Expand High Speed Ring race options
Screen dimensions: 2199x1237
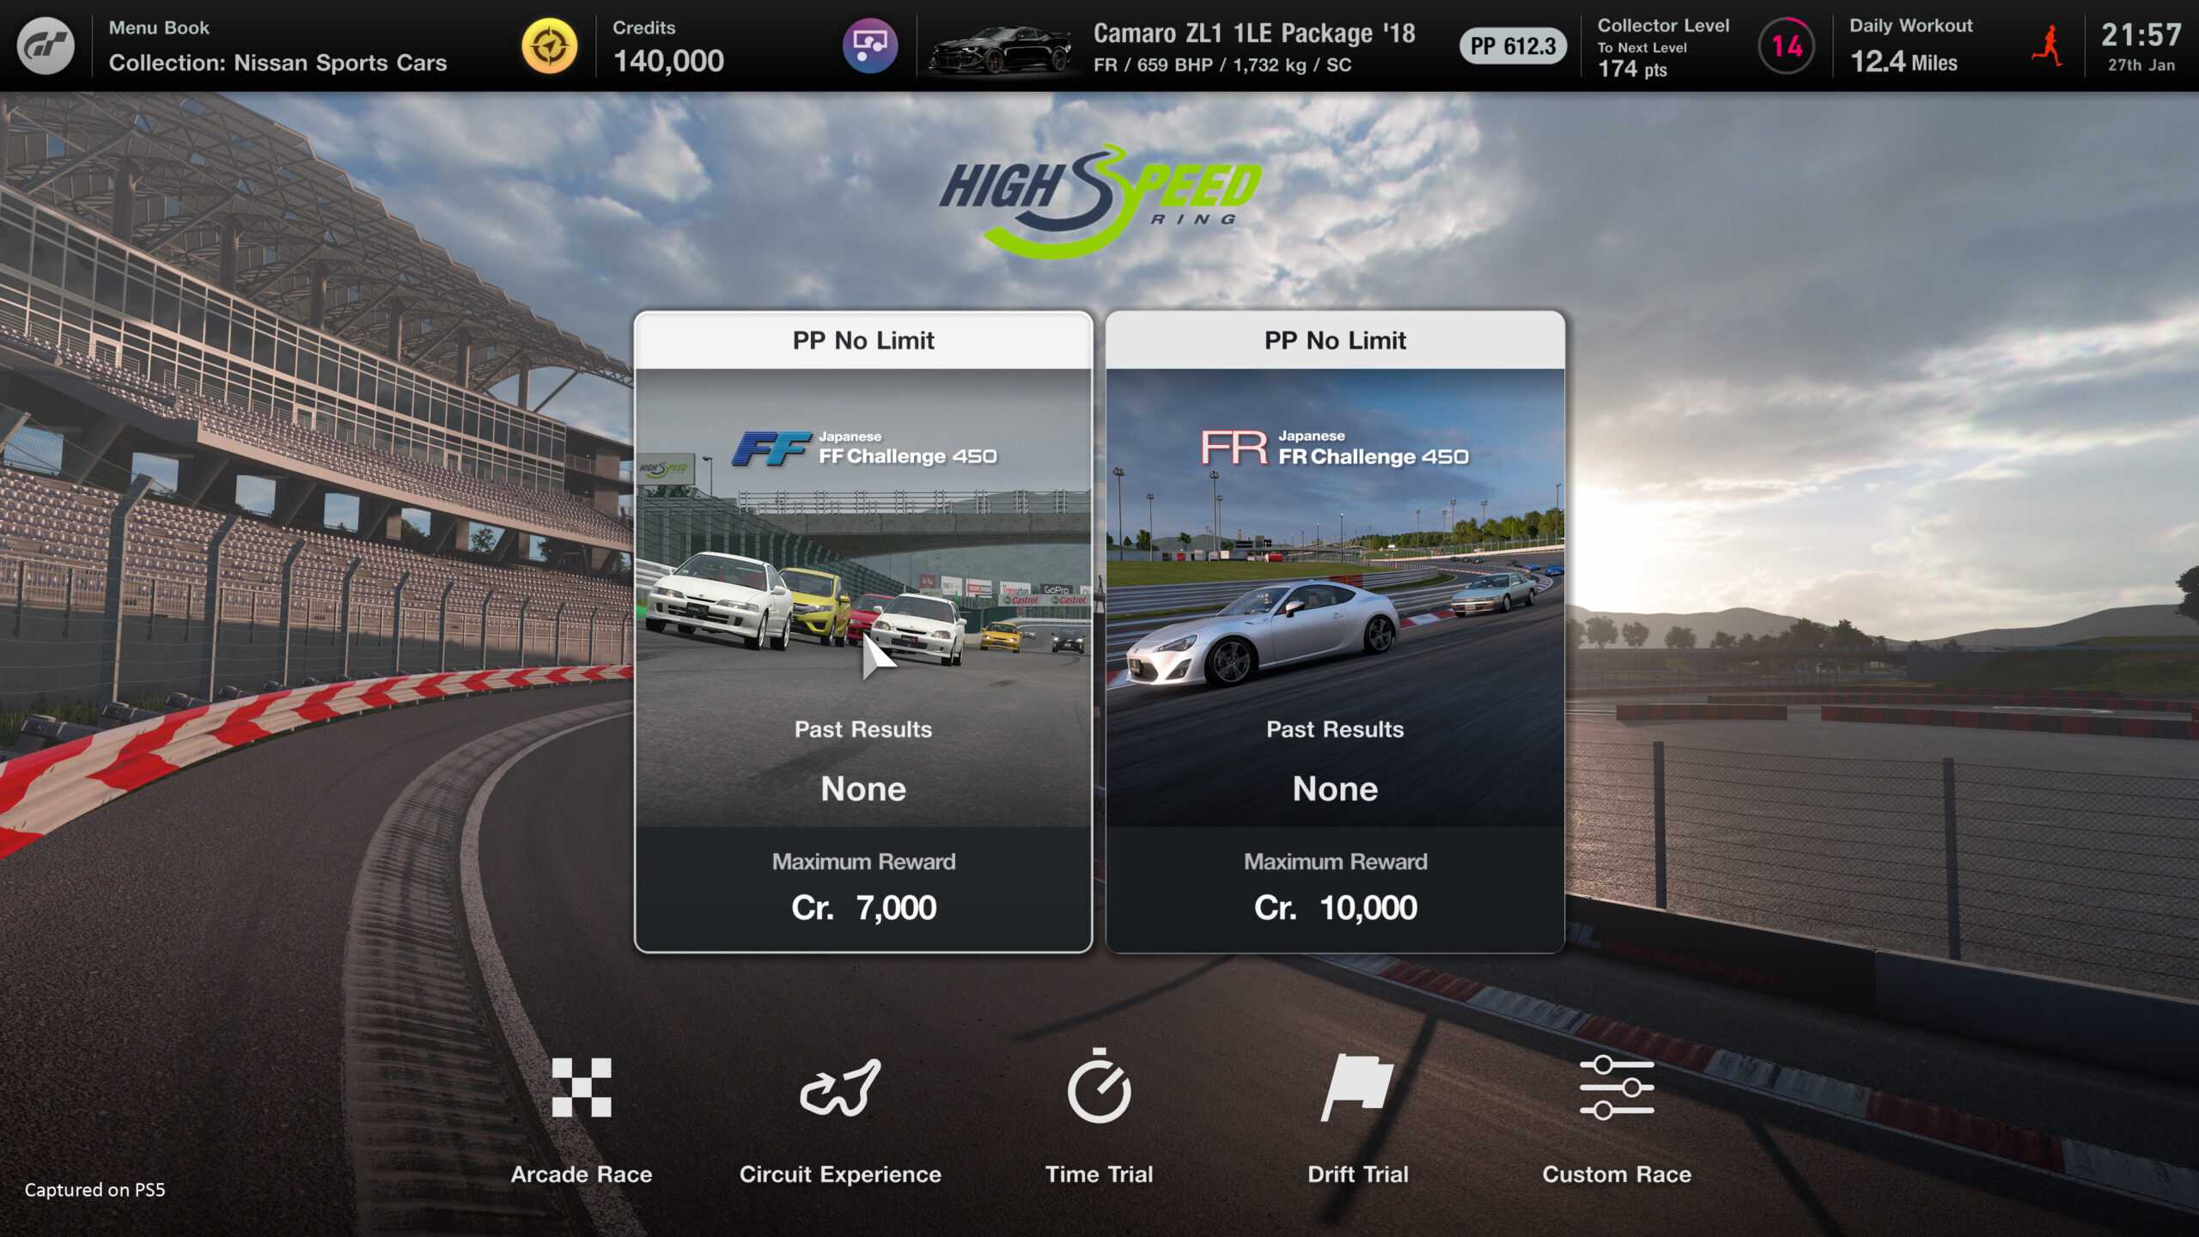(1098, 197)
